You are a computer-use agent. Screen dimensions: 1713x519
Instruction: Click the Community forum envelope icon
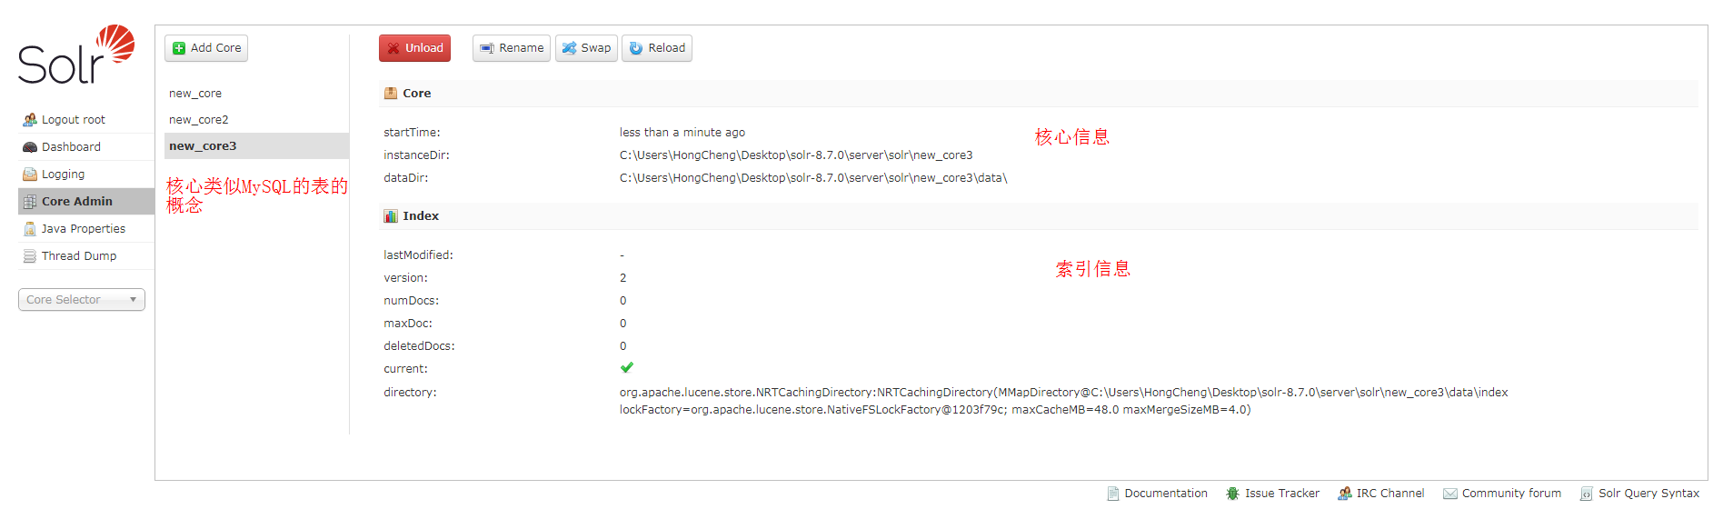1450,494
